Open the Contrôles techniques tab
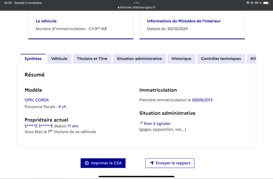This screenshot has height=179, width=273. [221, 59]
